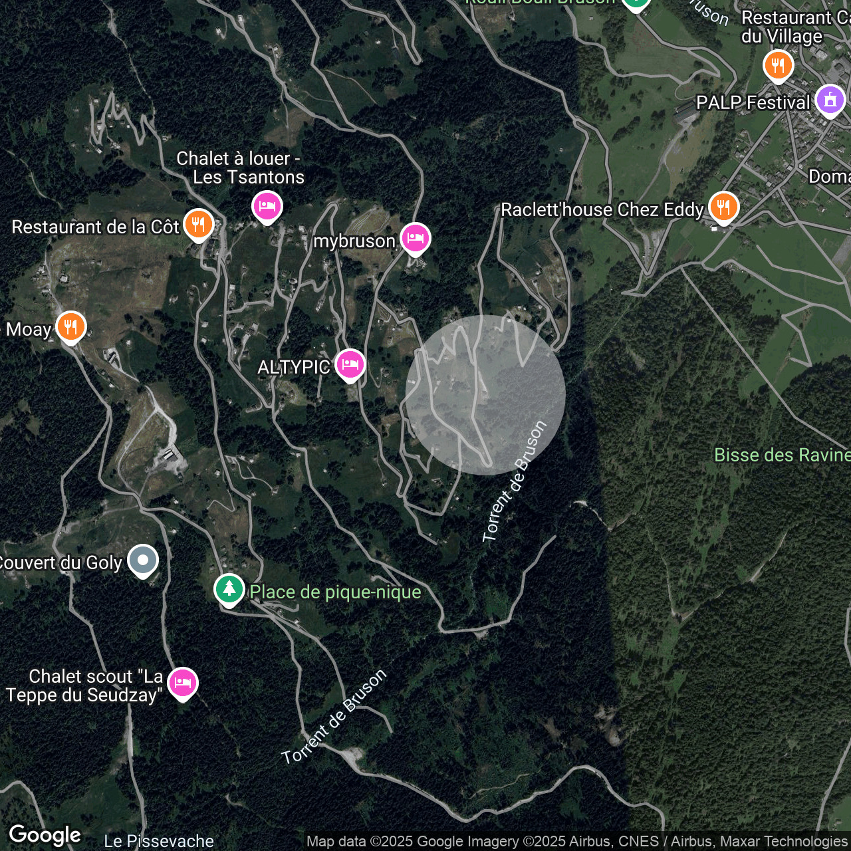Open Restaurant de la Côt orange pin
The width and height of the screenshot is (851, 851).
point(198,225)
